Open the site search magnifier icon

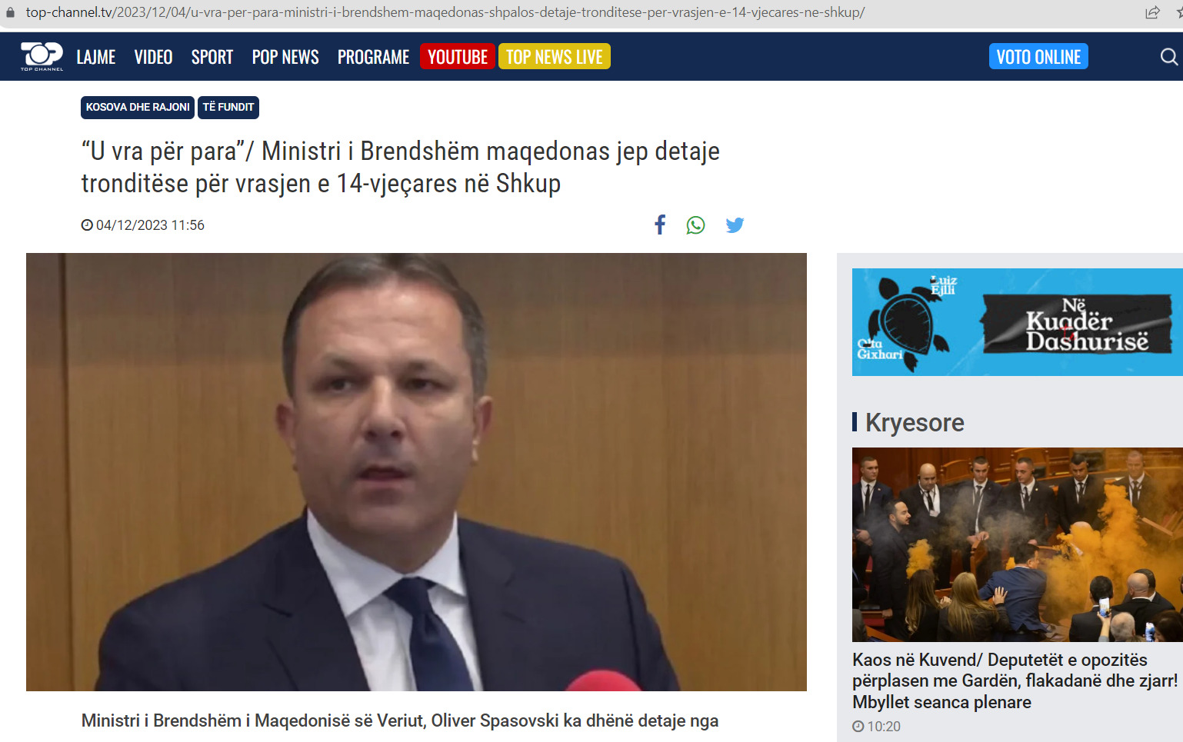(1168, 57)
